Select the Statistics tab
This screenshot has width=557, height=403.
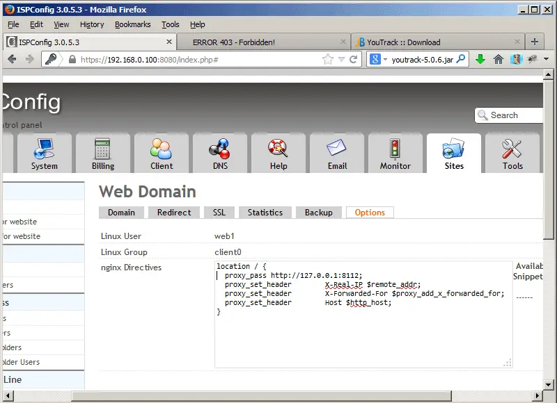click(265, 213)
